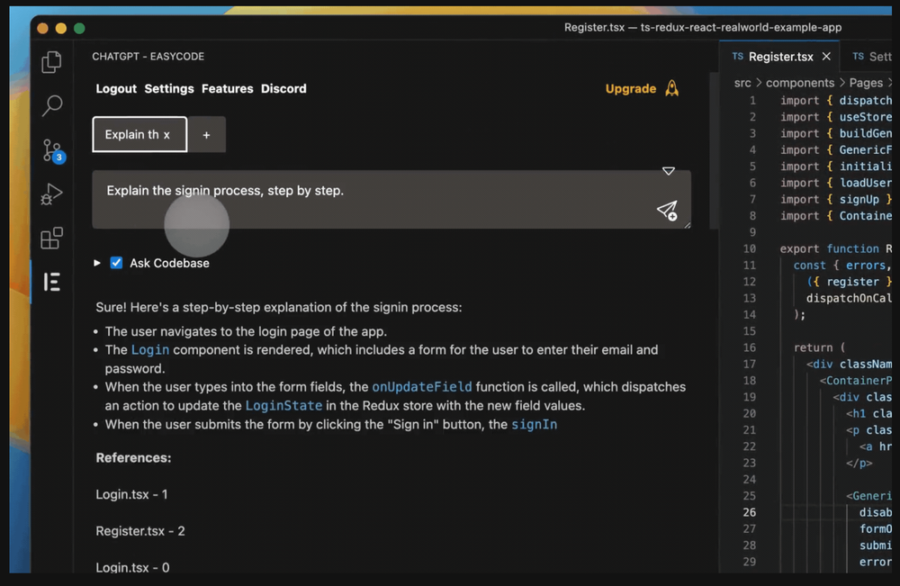Click the Login code reference link

click(x=150, y=349)
